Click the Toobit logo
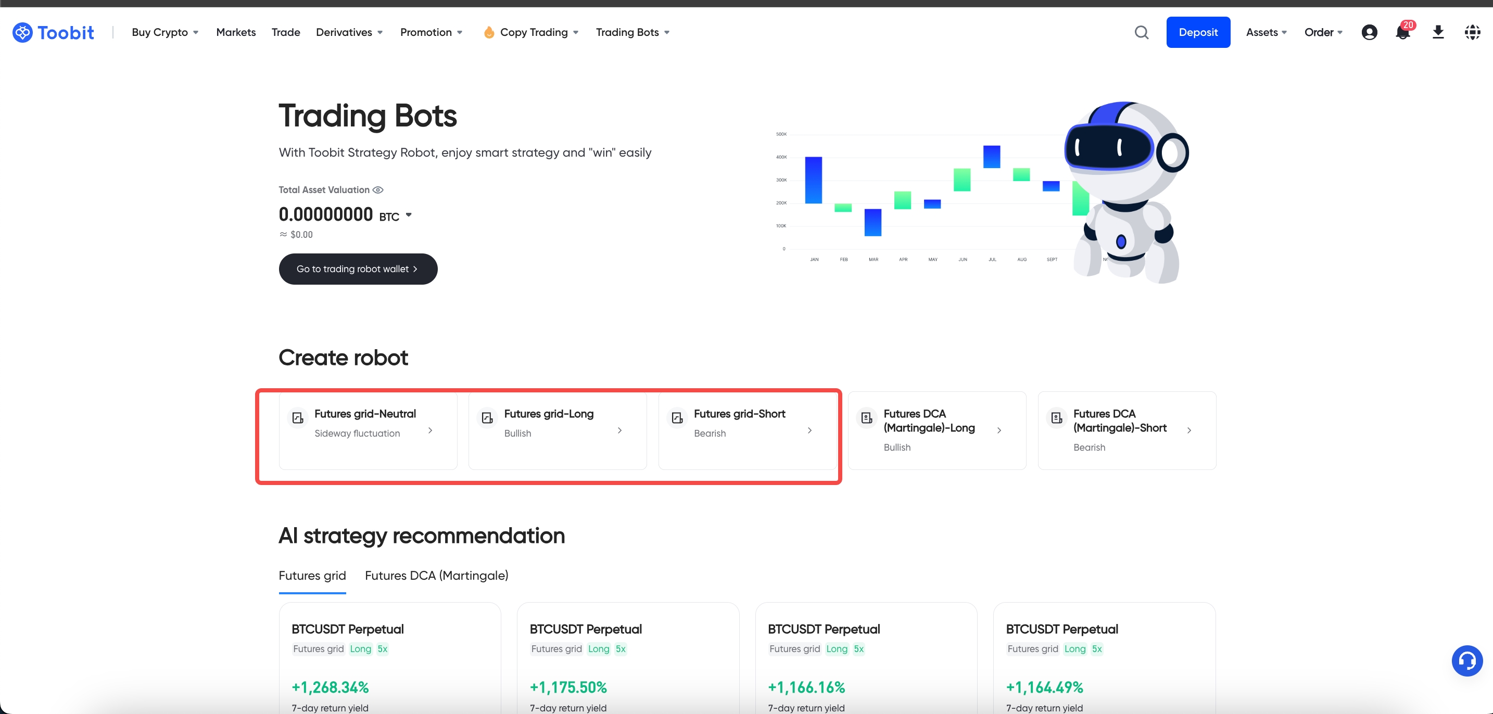Screen dimensions: 1493x714 pyautogui.click(x=53, y=32)
